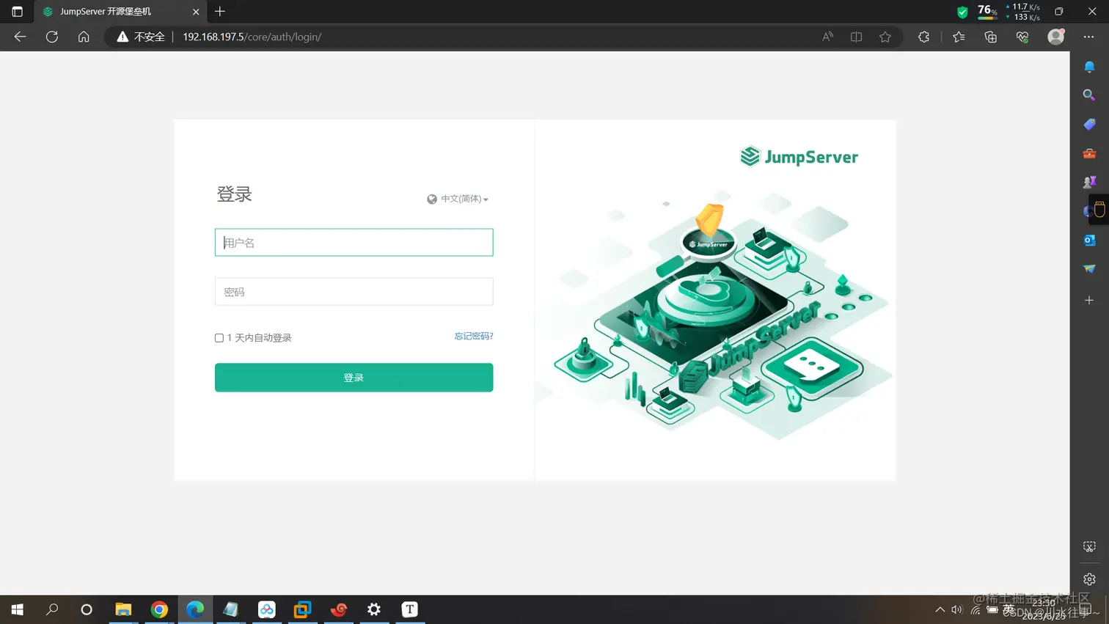Show the not secure site warning
Screen dimensions: 1109x624
click(x=141, y=37)
